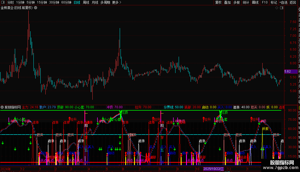300x172 pixels.
Task: Click the 返回 back button
Action: tap(293, 2)
